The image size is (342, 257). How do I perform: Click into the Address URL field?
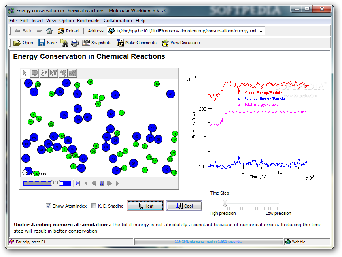click(x=186, y=31)
